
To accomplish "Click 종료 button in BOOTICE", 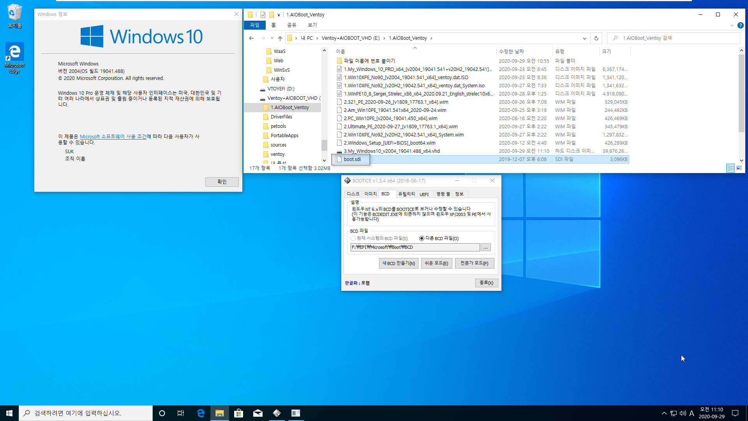I will tap(486, 283).
